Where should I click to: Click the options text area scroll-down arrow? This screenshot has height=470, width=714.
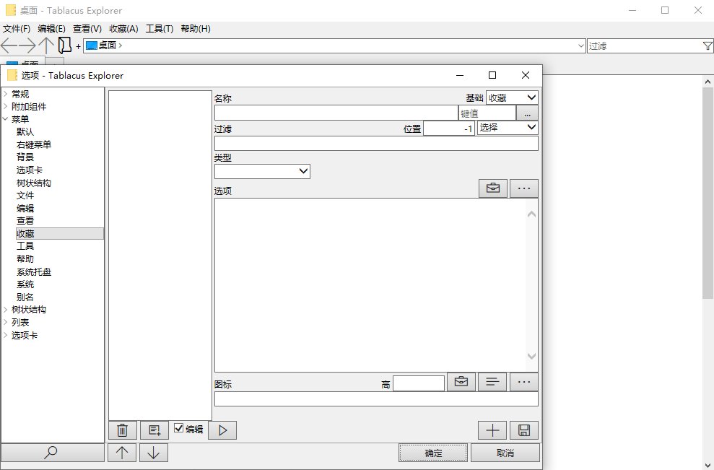coord(531,356)
